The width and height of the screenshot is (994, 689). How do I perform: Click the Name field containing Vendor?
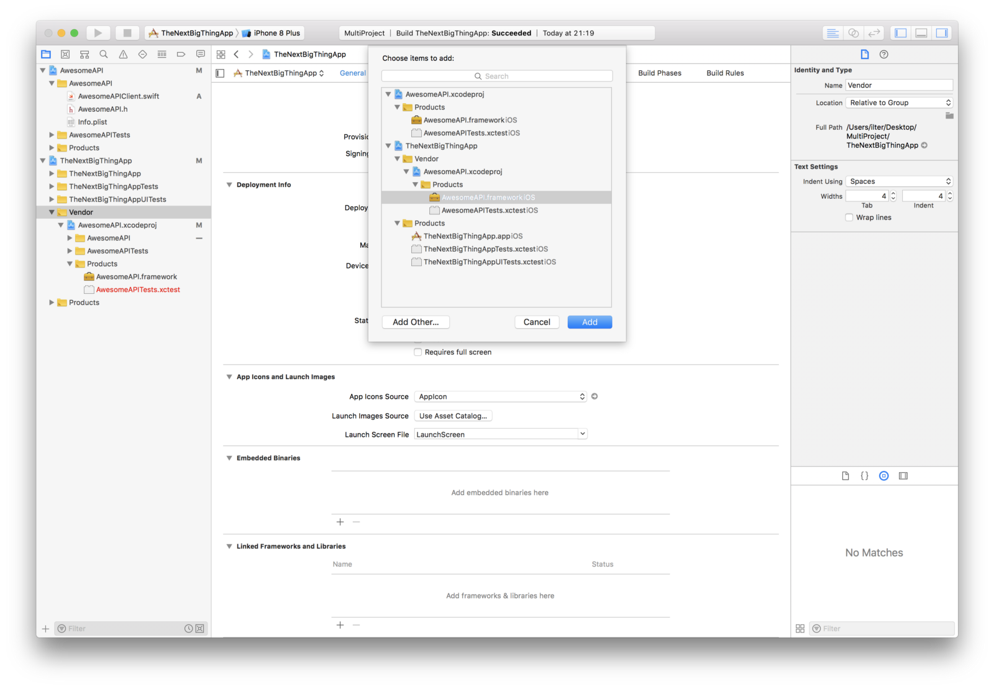[899, 86]
